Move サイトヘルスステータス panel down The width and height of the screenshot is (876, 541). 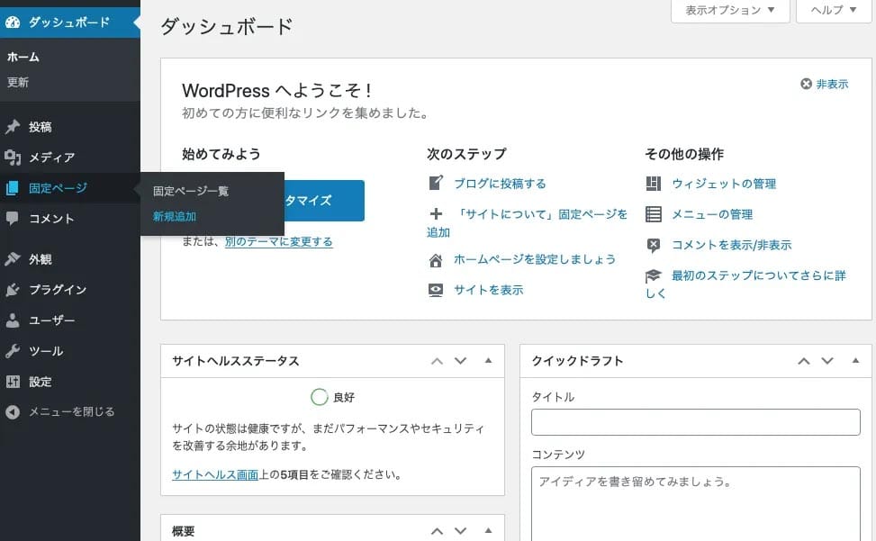coord(460,361)
